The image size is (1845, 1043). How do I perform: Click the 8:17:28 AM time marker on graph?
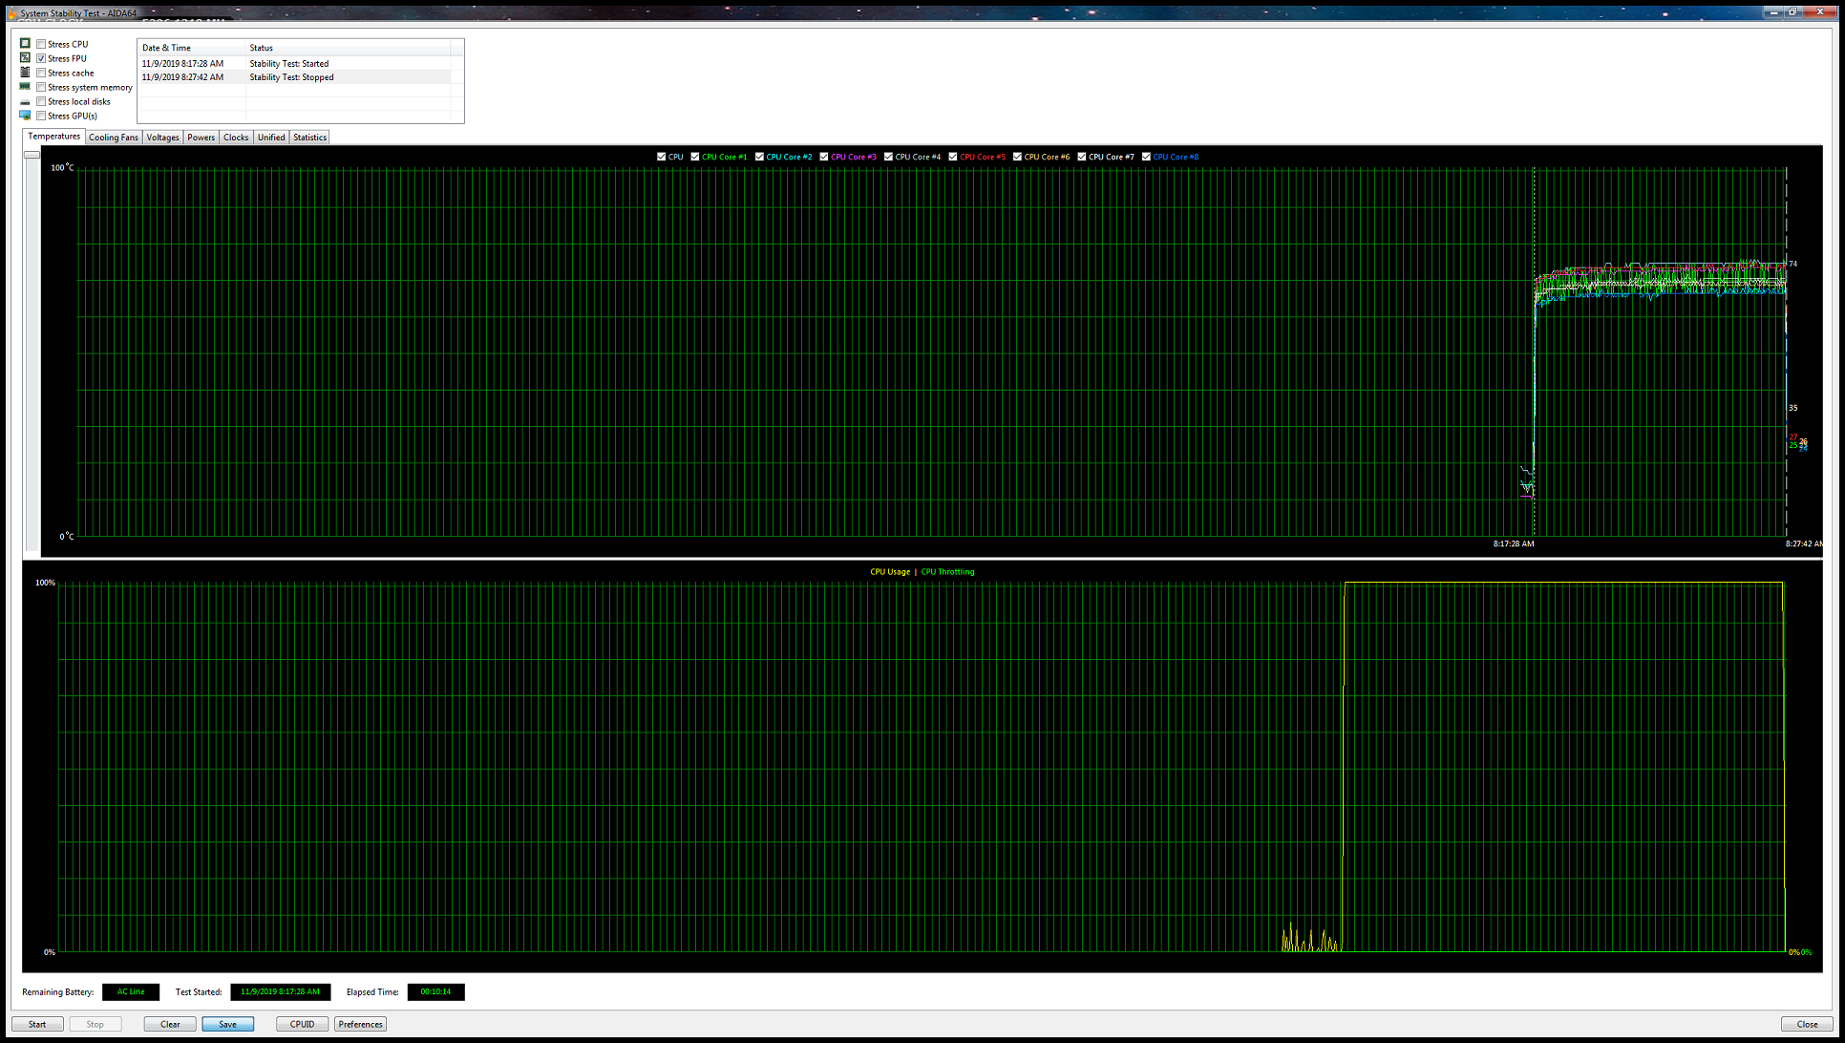pyautogui.click(x=1514, y=544)
